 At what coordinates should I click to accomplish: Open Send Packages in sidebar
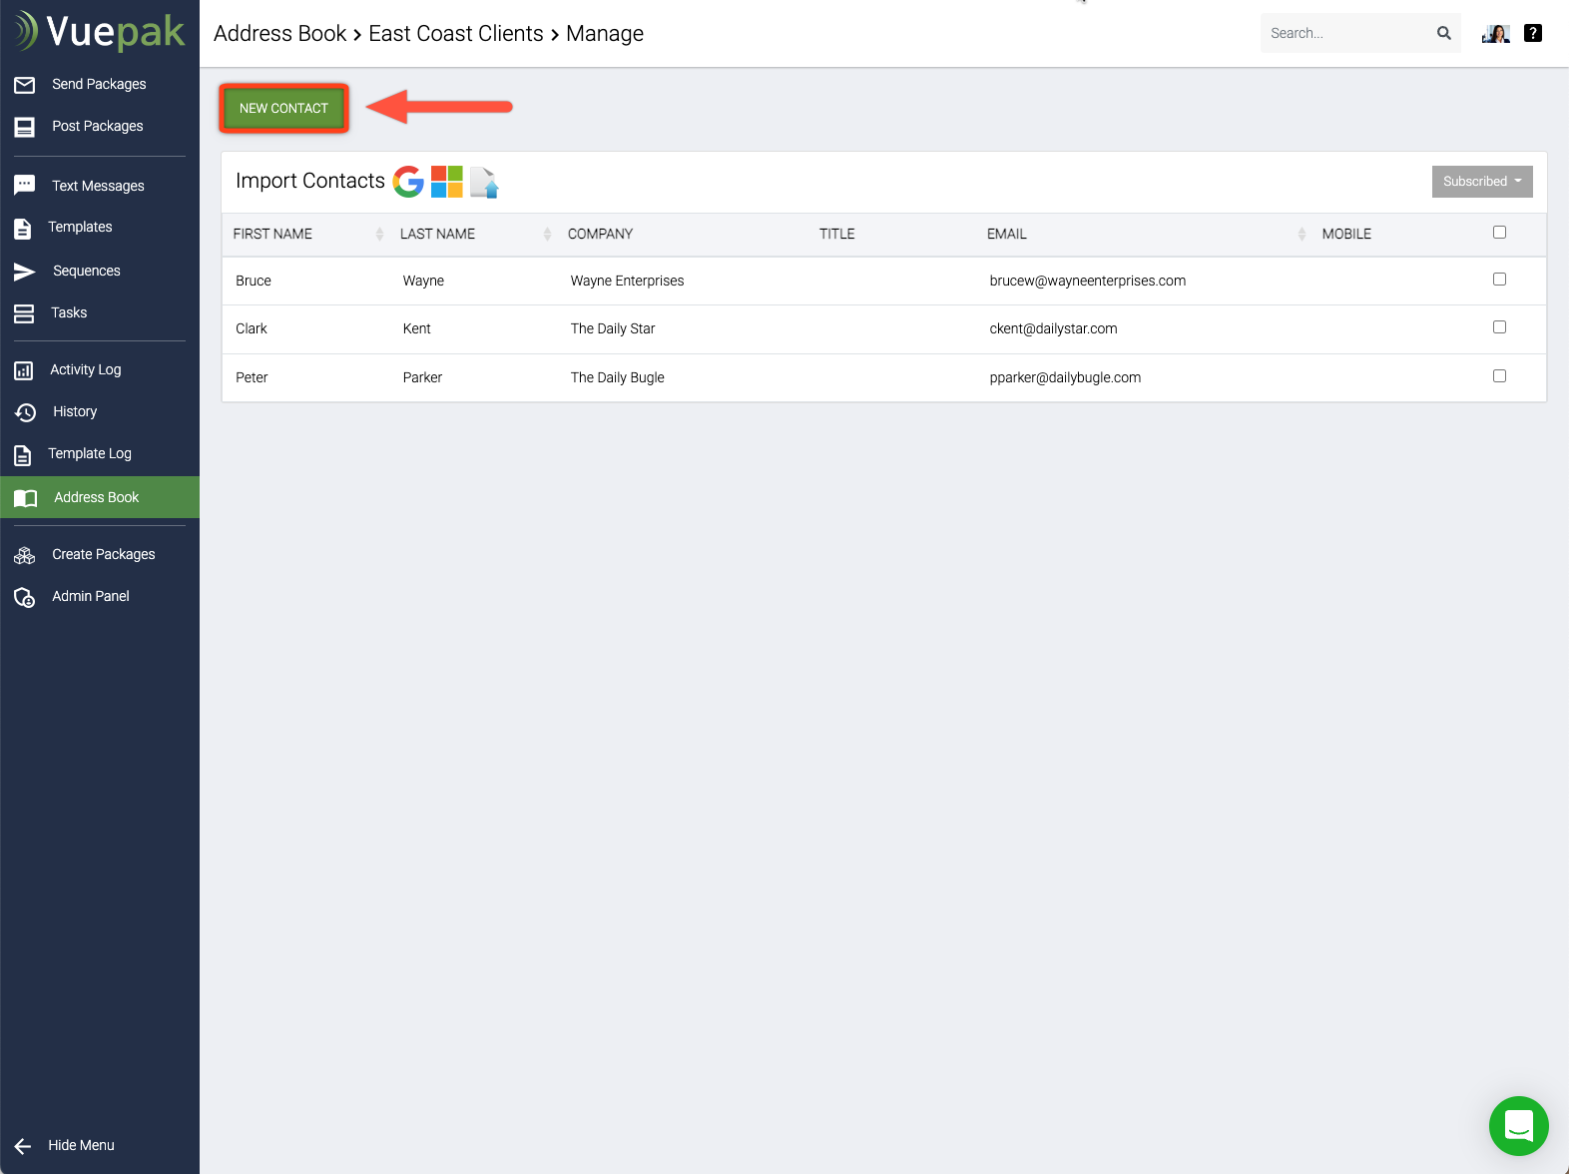[99, 84]
